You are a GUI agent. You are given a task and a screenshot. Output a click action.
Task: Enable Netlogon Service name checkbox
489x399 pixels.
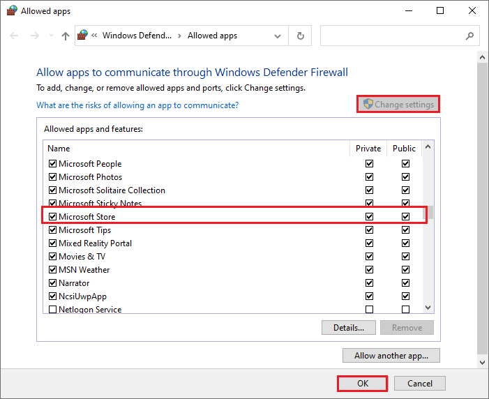click(x=53, y=309)
